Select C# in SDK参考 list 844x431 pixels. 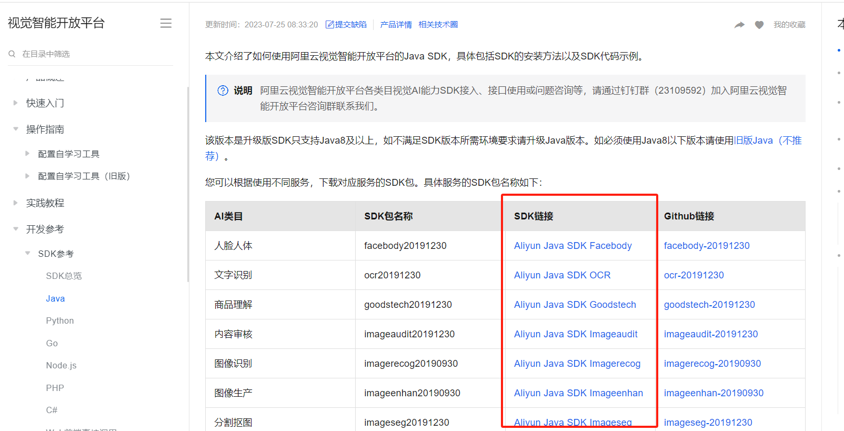click(x=52, y=410)
